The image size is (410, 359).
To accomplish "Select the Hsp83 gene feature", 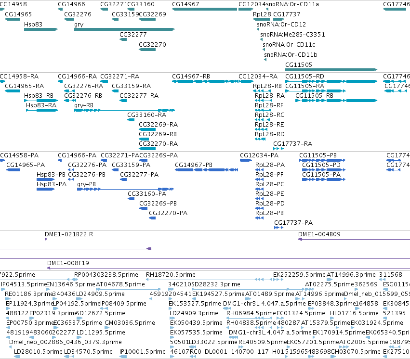I will (x=41, y=29).
